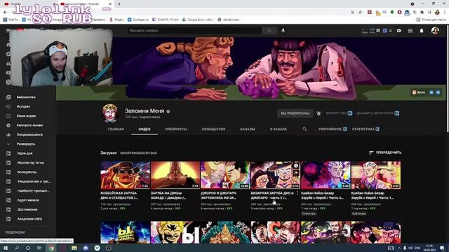Open the YouTube apps grid icon

pos(410,31)
